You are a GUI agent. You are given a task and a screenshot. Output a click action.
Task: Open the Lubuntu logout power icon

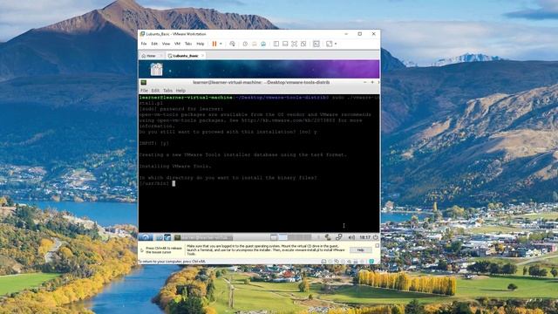376,237
